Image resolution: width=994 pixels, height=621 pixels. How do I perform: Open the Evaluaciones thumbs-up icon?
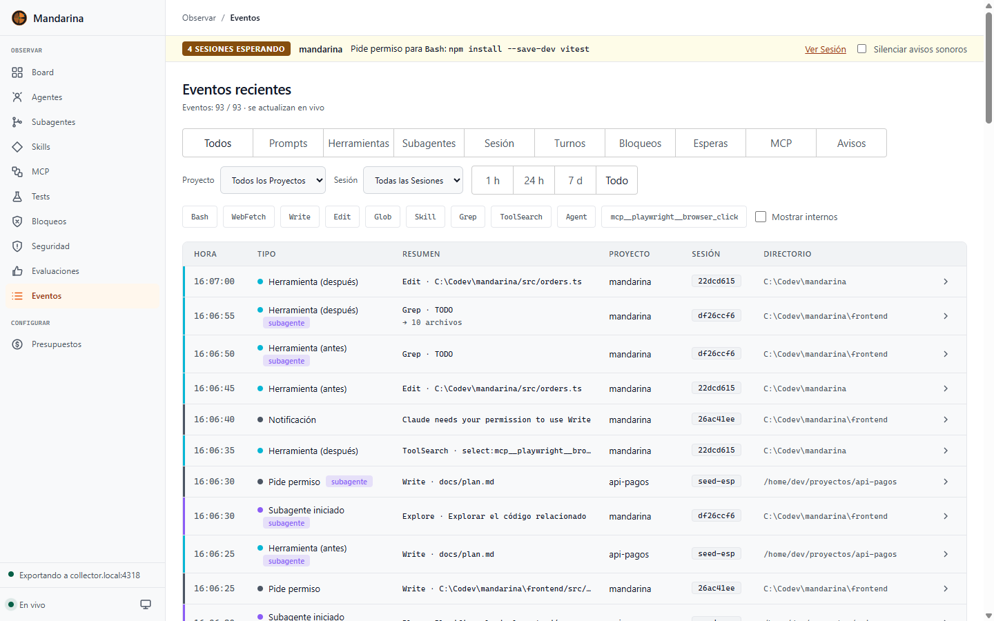(x=17, y=271)
